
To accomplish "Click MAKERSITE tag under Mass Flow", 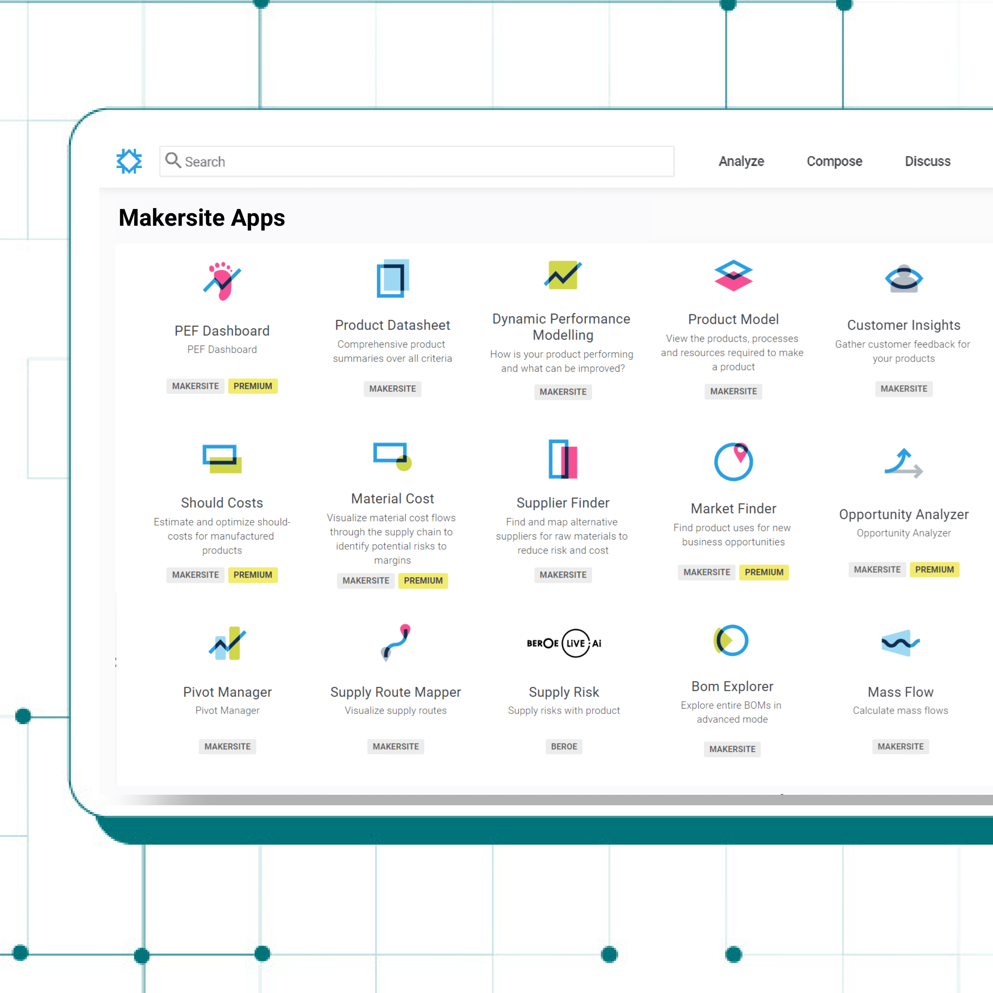I will (900, 746).
